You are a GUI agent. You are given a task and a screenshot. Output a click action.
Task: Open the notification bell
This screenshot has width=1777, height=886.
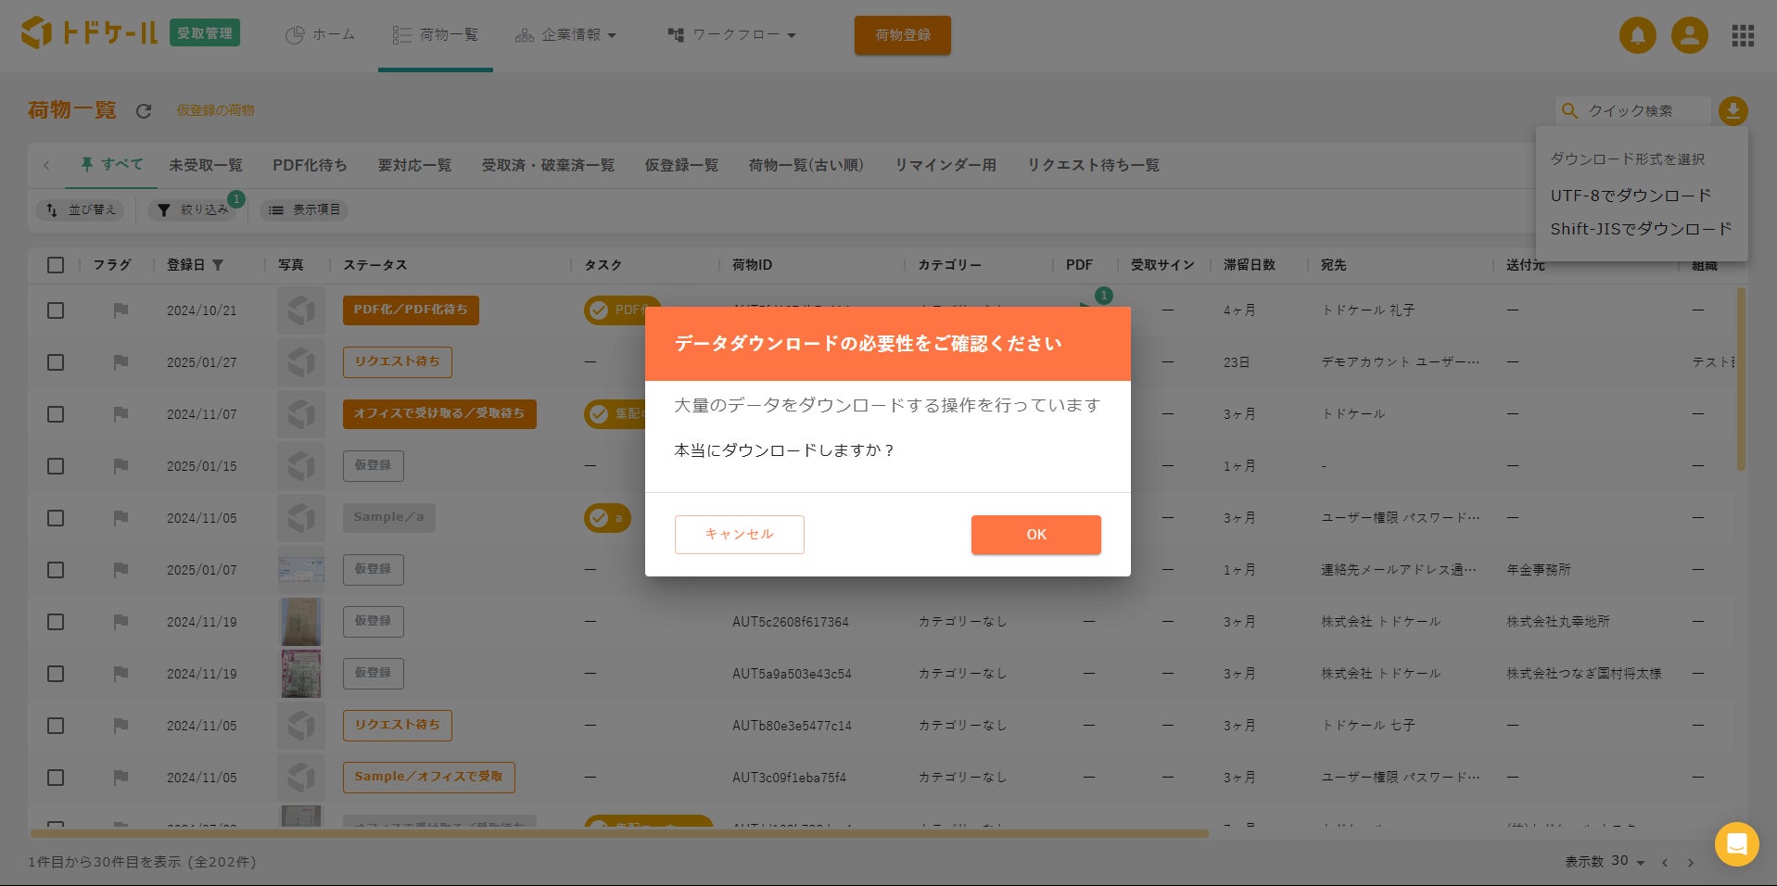(1637, 35)
